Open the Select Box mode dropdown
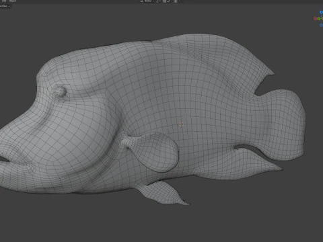Image resolution: width=323 pixels, height=242 pixels. 5,6
